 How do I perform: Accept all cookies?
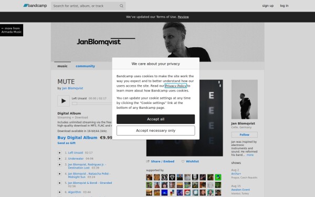point(156,119)
